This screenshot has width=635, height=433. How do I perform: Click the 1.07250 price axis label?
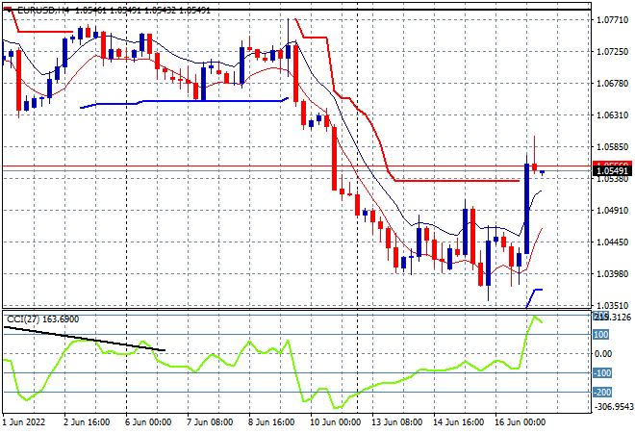(612, 52)
